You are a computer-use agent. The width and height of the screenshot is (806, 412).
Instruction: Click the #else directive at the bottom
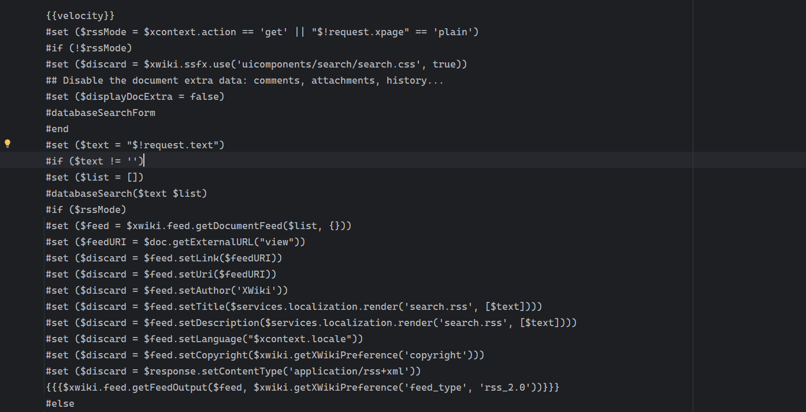60,403
